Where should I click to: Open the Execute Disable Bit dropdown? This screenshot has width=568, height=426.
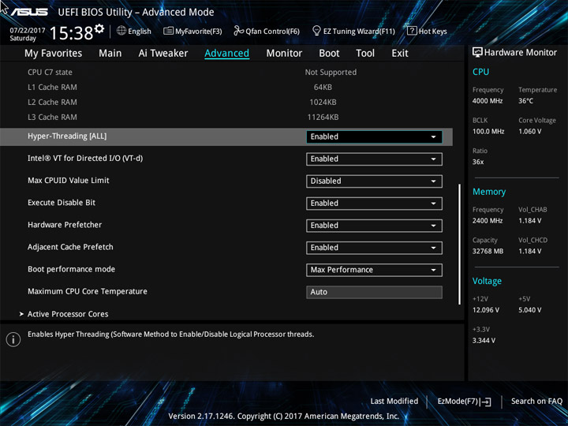point(374,204)
